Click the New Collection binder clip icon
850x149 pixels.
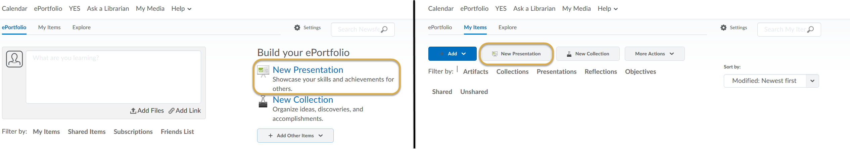click(x=263, y=101)
